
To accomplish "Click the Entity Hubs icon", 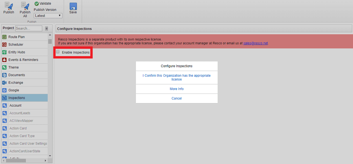I will coord(4,52).
